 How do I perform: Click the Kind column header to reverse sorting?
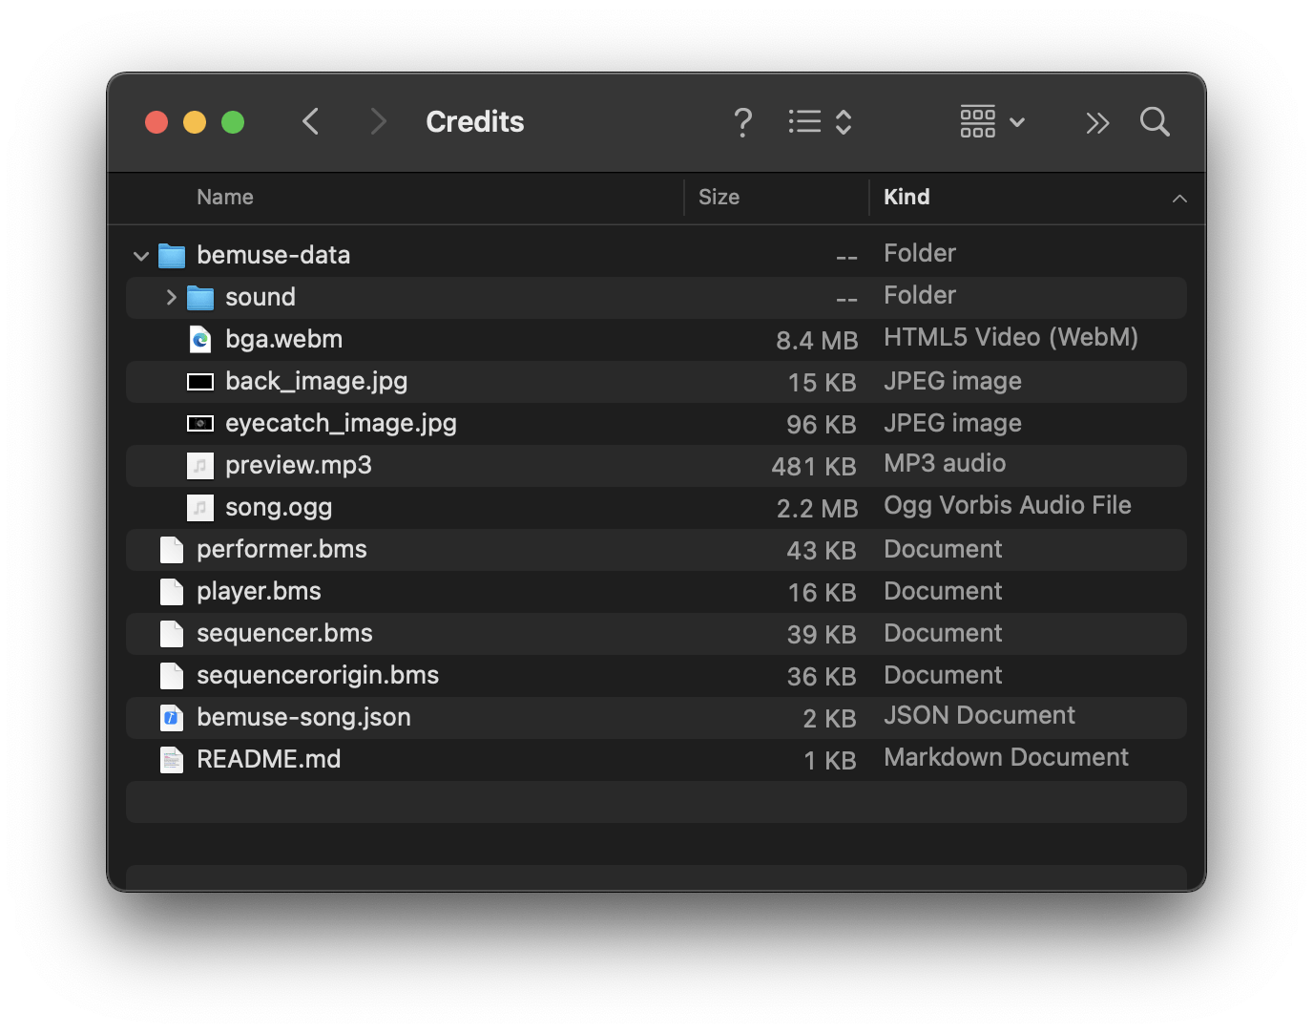(x=907, y=198)
